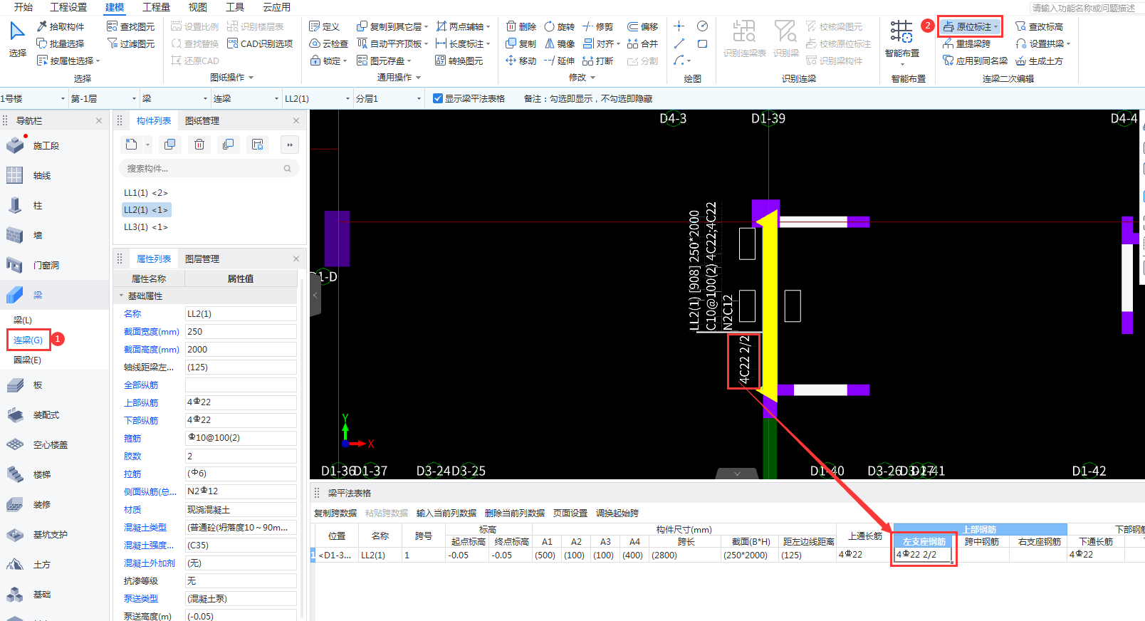Select the 移动 move tool
Viewport: 1145px width, 621px height.
click(521, 61)
